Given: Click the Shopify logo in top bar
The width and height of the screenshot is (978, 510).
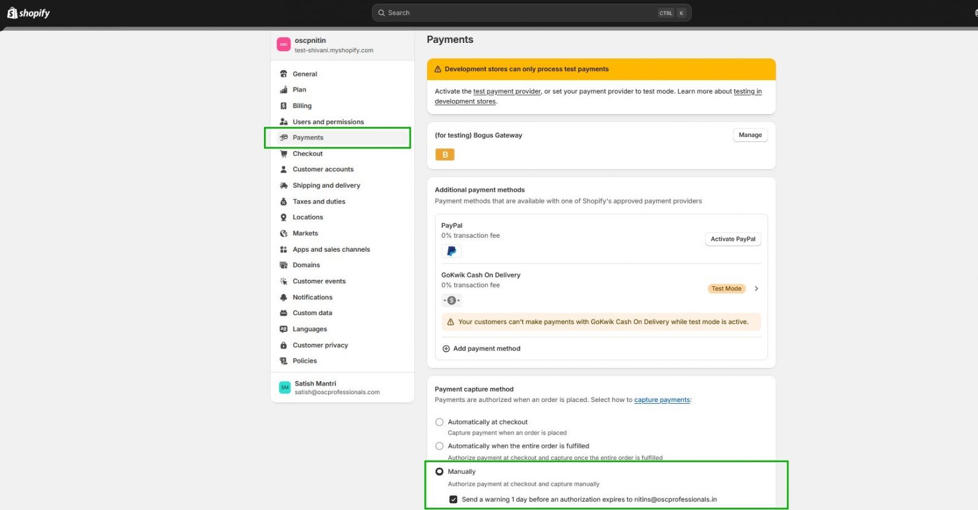Looking at the screenshot, I should [28, 13].
